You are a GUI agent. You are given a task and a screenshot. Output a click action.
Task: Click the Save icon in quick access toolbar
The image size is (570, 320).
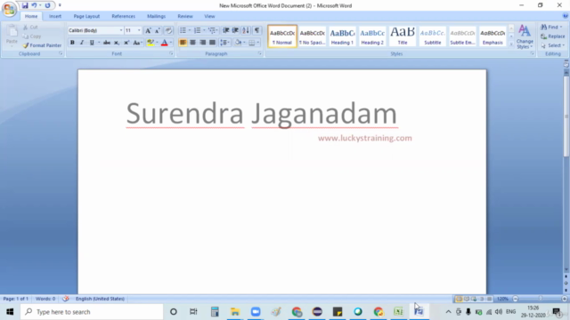[x=25, y=5]
